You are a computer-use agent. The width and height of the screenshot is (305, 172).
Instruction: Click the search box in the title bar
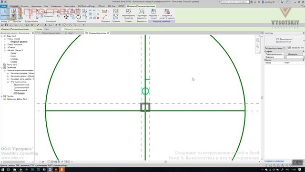pyautogui.click(x=235, y=2)
